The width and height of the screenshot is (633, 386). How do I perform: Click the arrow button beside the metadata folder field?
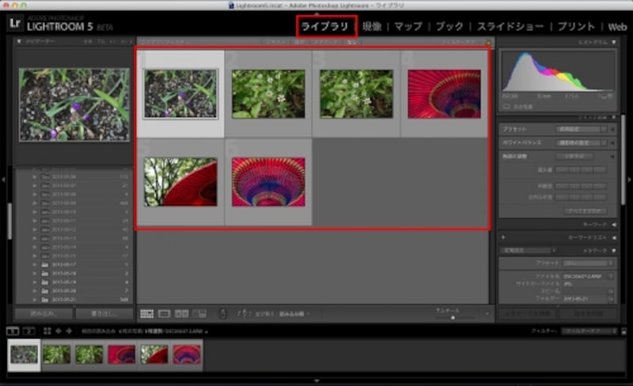pos(611,299)
